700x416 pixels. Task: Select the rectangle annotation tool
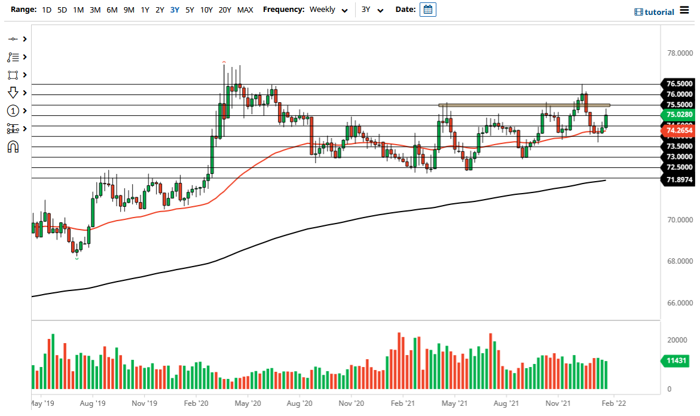point(13,75)
